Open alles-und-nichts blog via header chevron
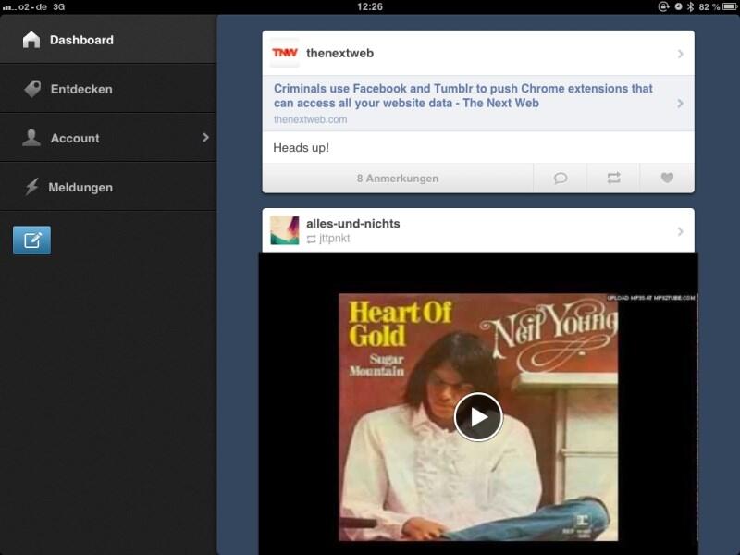The width and height of the screenshot is (740, 555). click(x=680, y=231)
